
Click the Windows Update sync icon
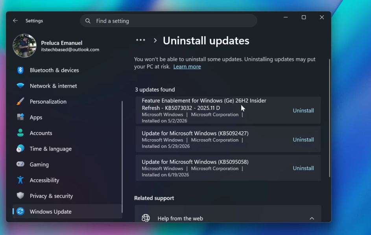[20, 211]
